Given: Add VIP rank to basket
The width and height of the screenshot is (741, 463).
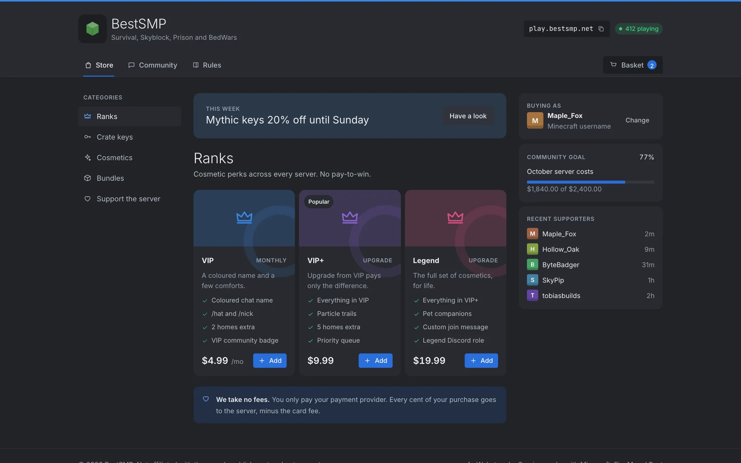Looking at the screenshot, I should [x=270, y=360].
